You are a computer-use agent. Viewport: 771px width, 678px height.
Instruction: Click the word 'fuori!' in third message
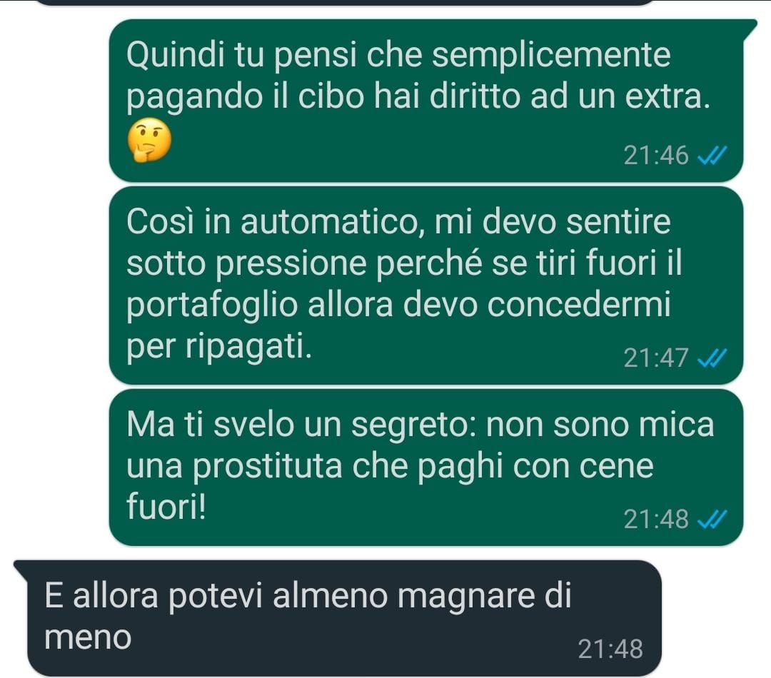pyautogui.click(x=166, y=506)
